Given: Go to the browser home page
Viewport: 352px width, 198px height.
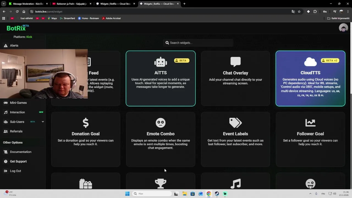Looking at the screenshot, I should pos(24,12).
